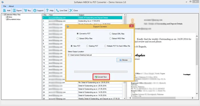Click the Subject column header

100,15
